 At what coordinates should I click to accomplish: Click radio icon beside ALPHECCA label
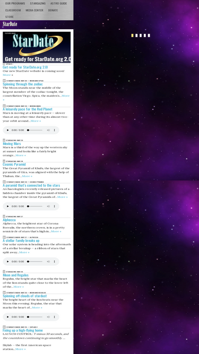pyautogui.click(x=4, y=237)
